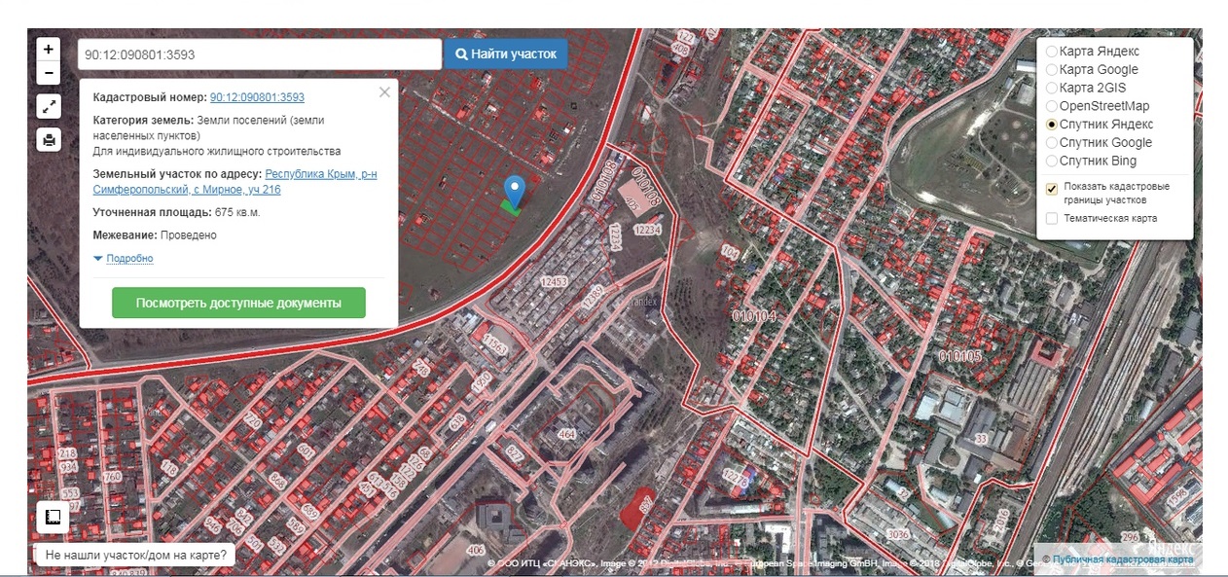Expand the Подробно details section
The image size is (1228, 577).
click(x=129, y=259)
